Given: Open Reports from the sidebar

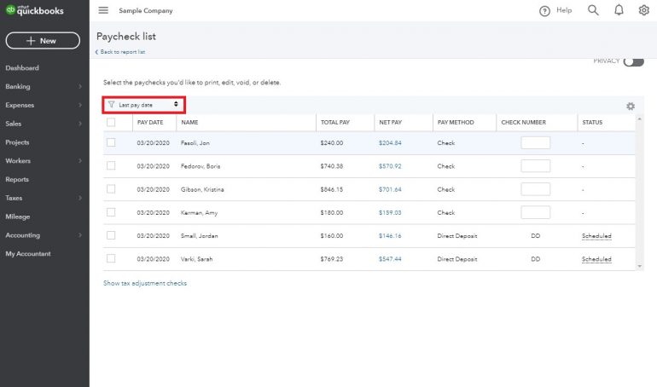Looking at the screenshot, I should (x=17, y=180).
